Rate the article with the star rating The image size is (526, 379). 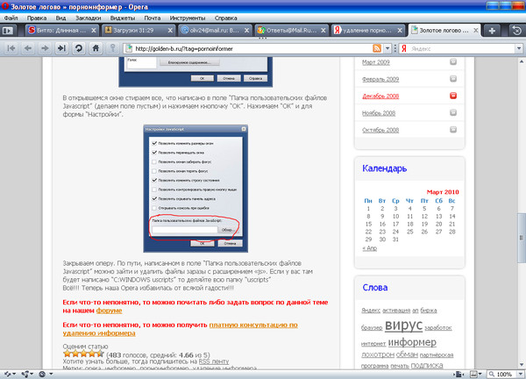[x=83, y=354]
